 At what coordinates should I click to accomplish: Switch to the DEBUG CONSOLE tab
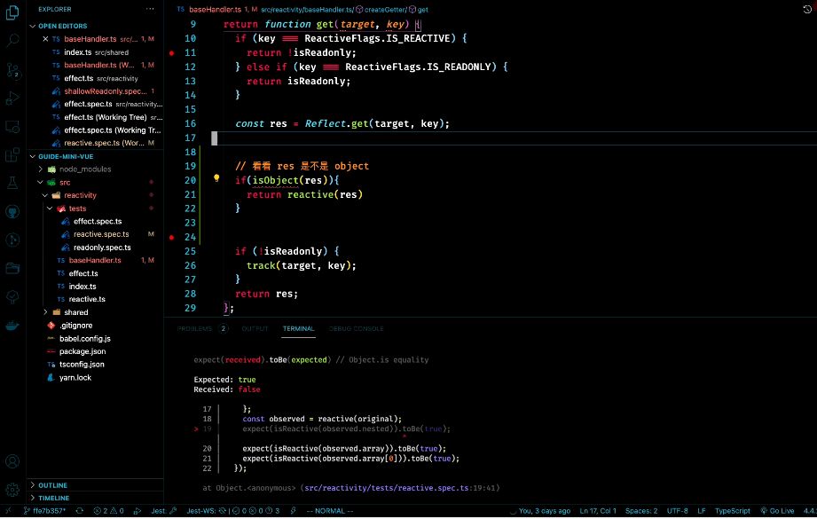tap(357, 328)
